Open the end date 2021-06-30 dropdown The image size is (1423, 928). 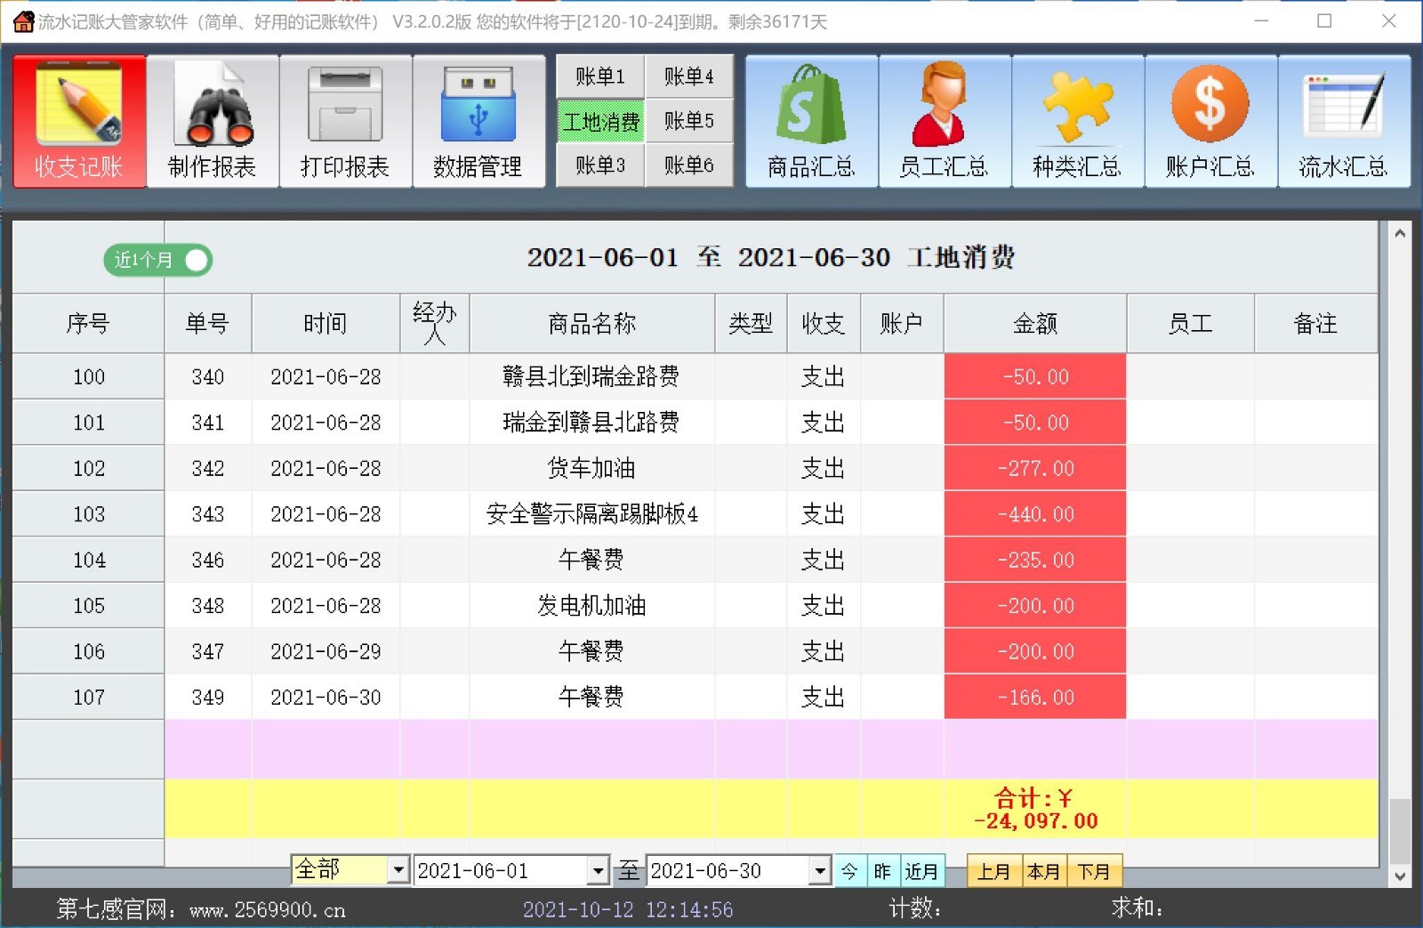click(x=819, y=870)
